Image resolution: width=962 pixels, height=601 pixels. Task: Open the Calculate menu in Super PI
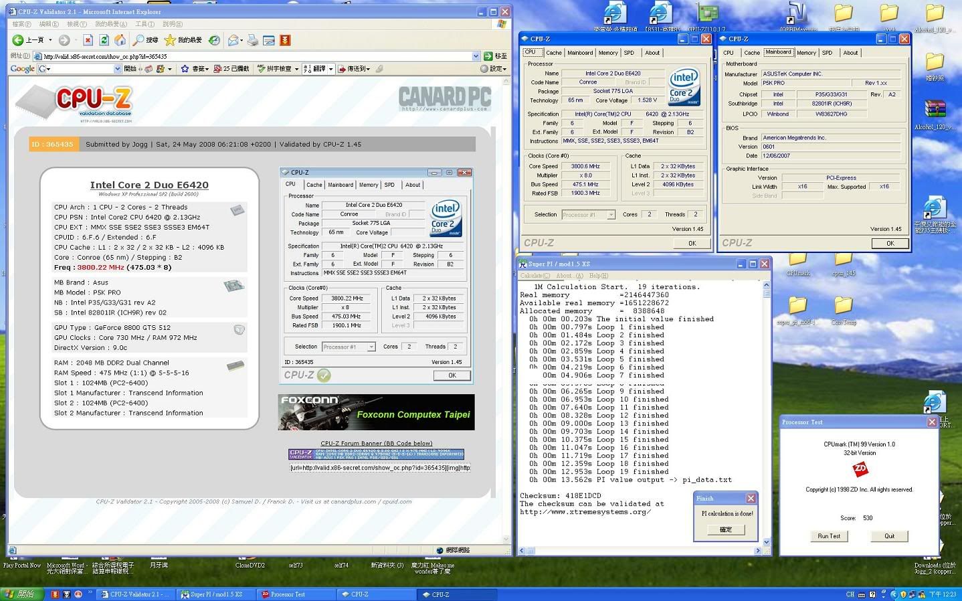[x=535, y=276]
